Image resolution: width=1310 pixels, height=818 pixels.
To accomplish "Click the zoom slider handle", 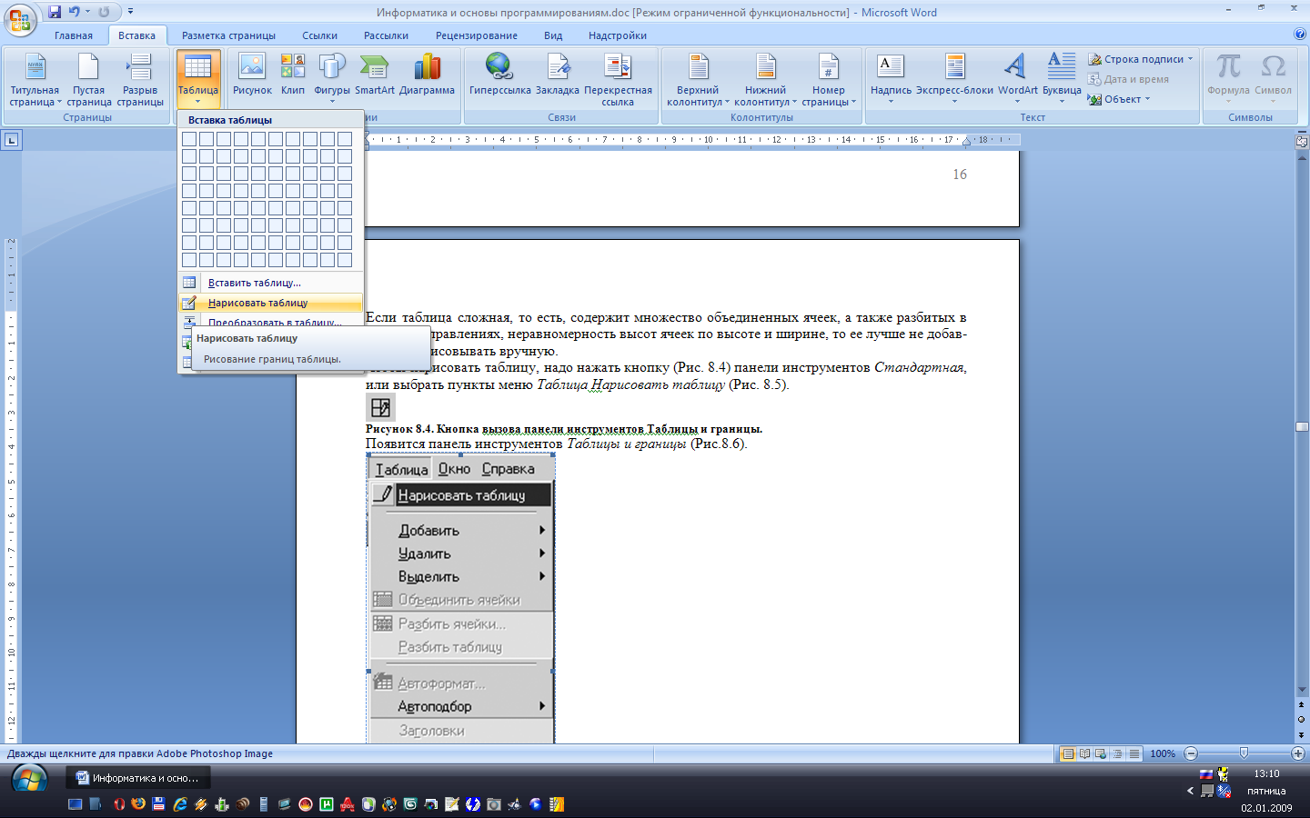I will point(1244,753).
